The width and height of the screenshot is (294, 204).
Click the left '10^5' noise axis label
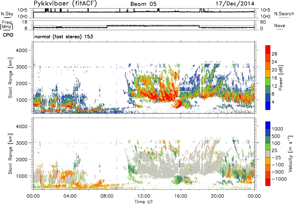tap(22, 10)
